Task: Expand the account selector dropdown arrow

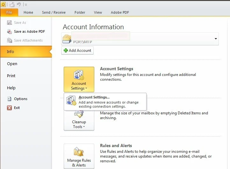Action: coord(216,39)
